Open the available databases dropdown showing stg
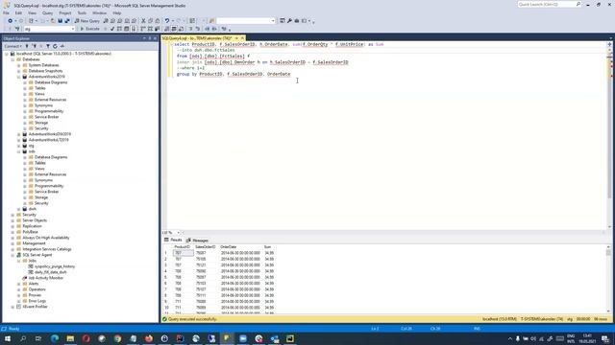The image size is (615, 345). pyautogui.click(x=49, y=29)
